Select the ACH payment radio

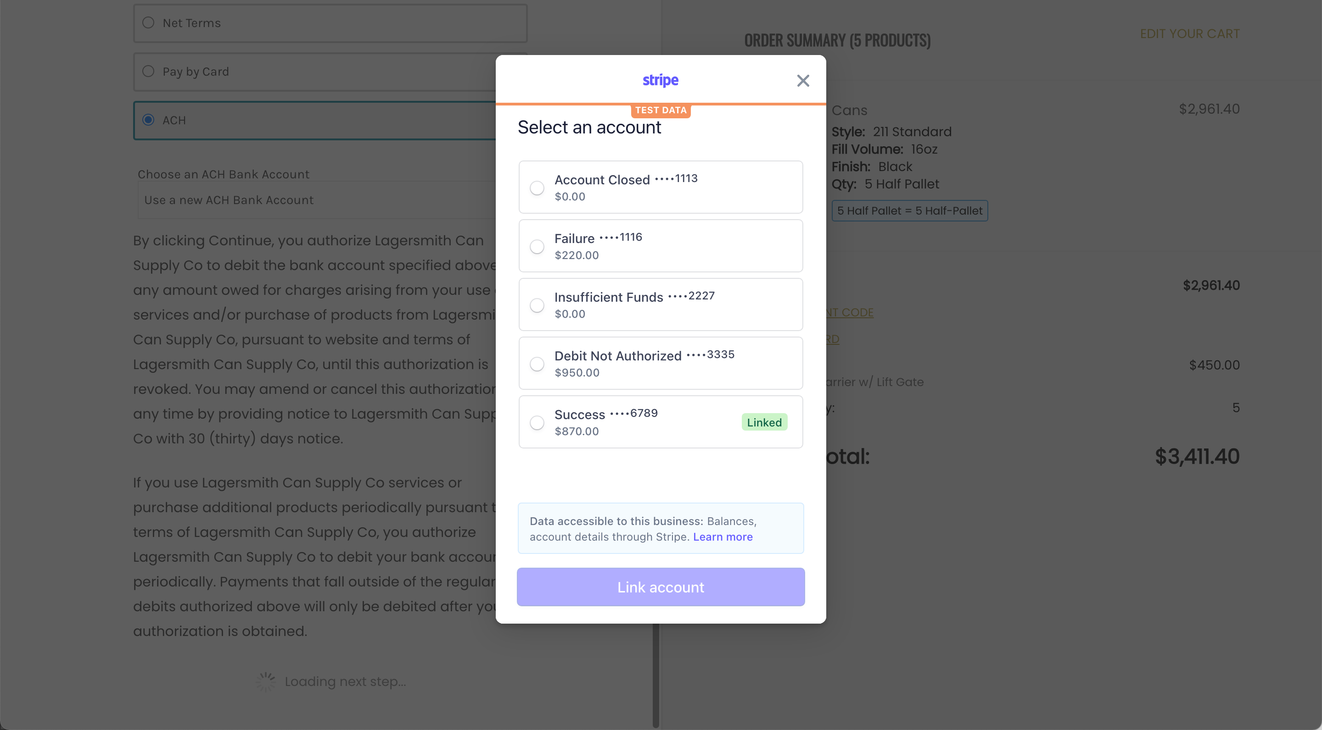[148, 119]
